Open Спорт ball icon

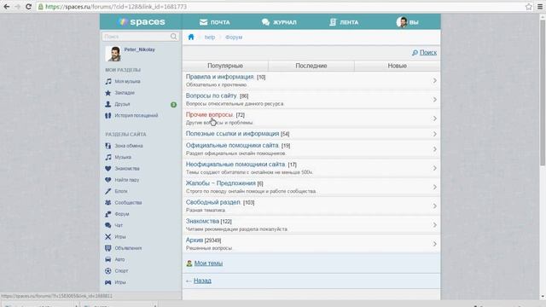click(108, 271)
